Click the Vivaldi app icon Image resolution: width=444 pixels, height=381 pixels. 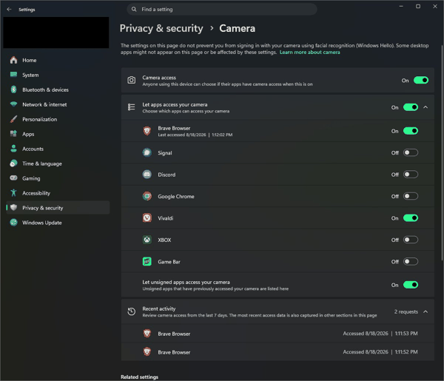pos(147,218)
